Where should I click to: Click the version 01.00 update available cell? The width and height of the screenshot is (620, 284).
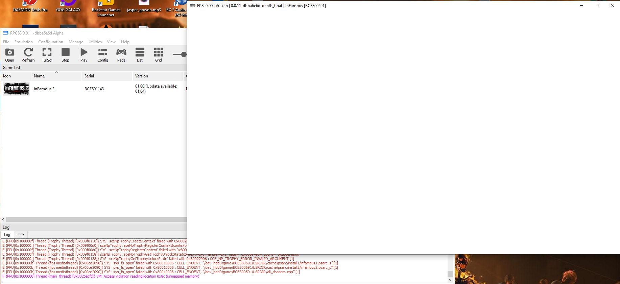pyautogui.click(x=156, y=89)
